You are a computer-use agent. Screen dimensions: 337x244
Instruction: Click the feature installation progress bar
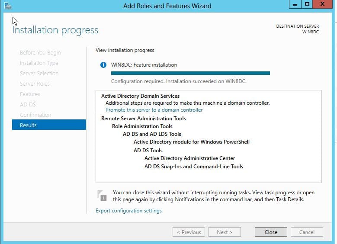pyautogui.click(x=190, y=73)
